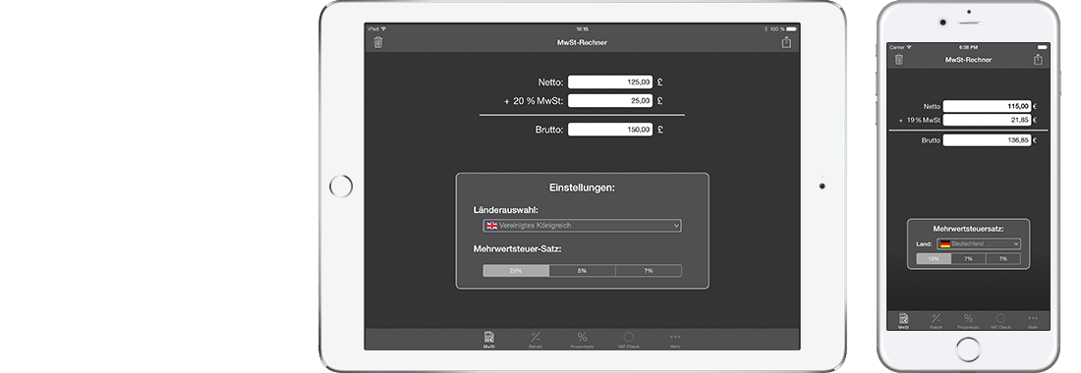Tap the trash icon on the iPhone
The height and width of the screenshot is (373, 1081).
pyautogui.click(x=898, y=59)
